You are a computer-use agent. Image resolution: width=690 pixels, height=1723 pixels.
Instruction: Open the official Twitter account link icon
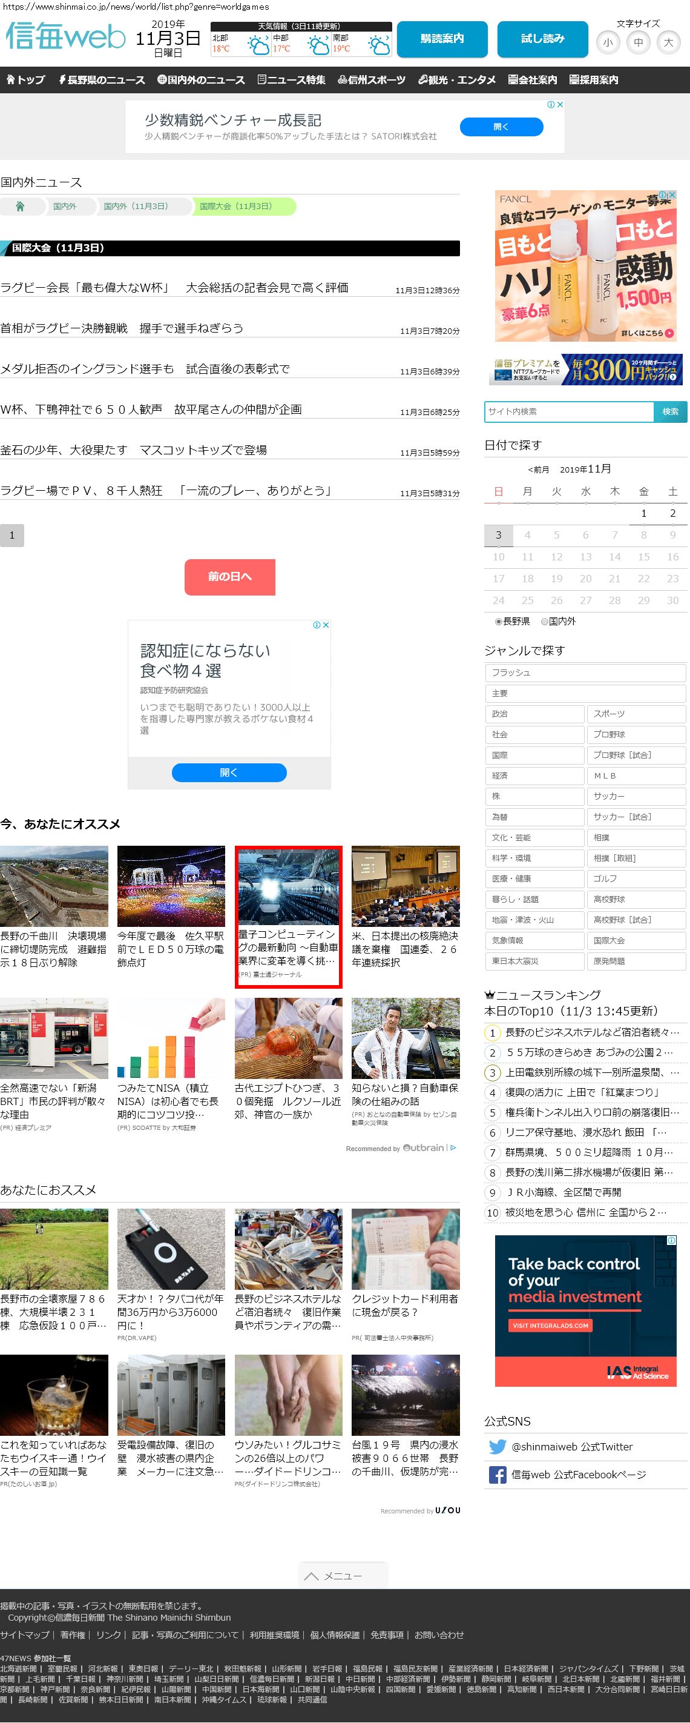[497, 1446]
